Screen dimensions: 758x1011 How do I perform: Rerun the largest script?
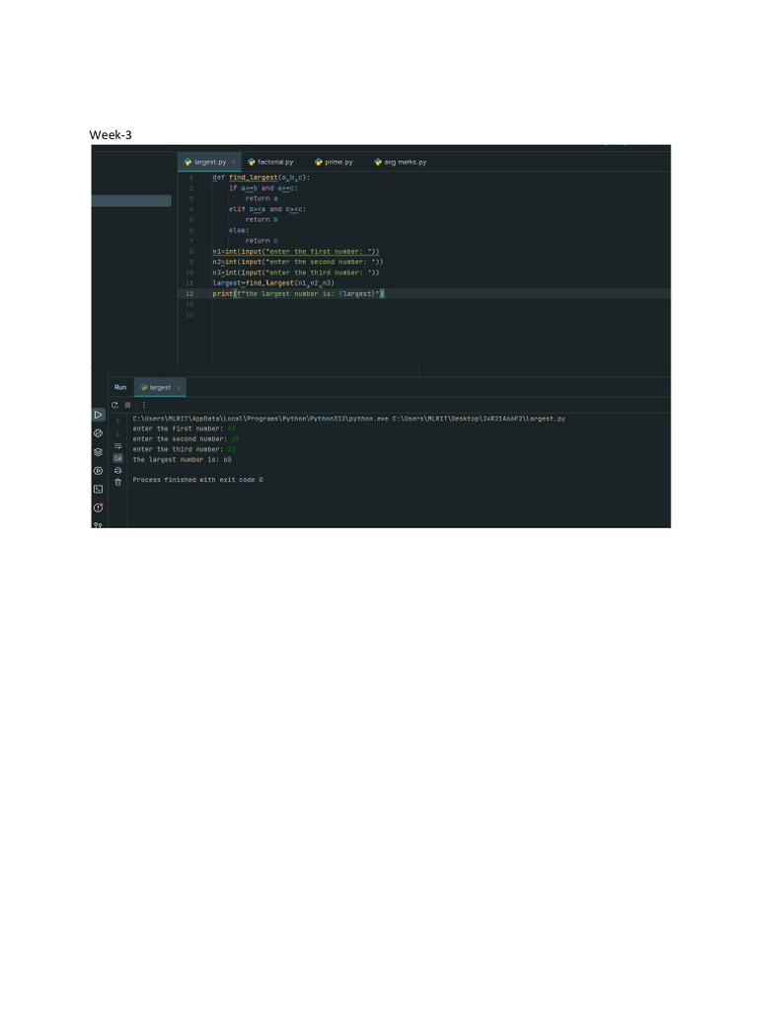pyautogui.click(x=114, y=405)
